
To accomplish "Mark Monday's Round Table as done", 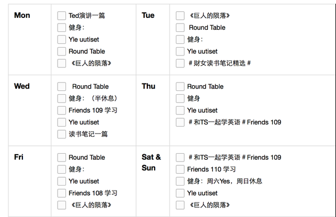I will [62, 52].
